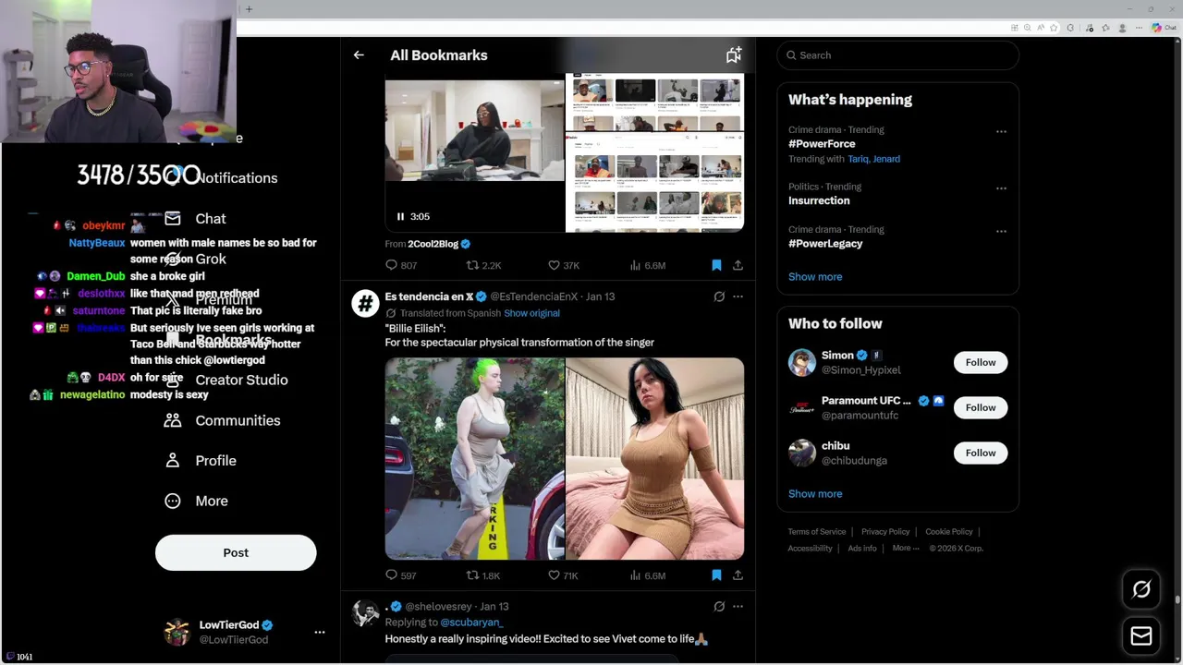Reply to the Billie Eilish post (597)

pos(400,575)
